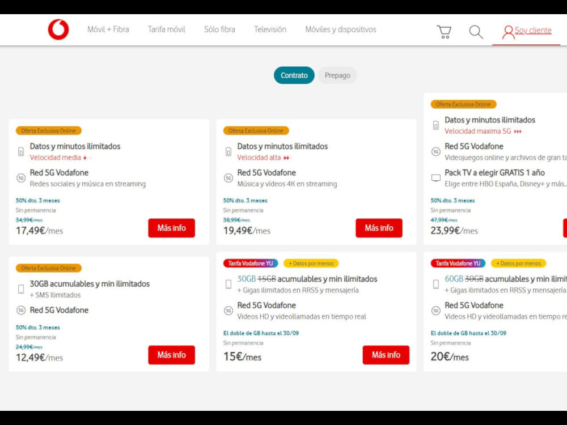567x425 pixels.
Task: Click El doble de GB text in 15€ card
Action: pos(261,333)
